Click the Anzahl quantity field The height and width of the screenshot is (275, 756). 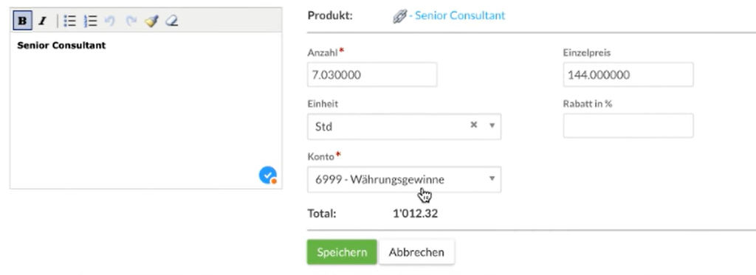pyautogui.click(x=372, y=74)
